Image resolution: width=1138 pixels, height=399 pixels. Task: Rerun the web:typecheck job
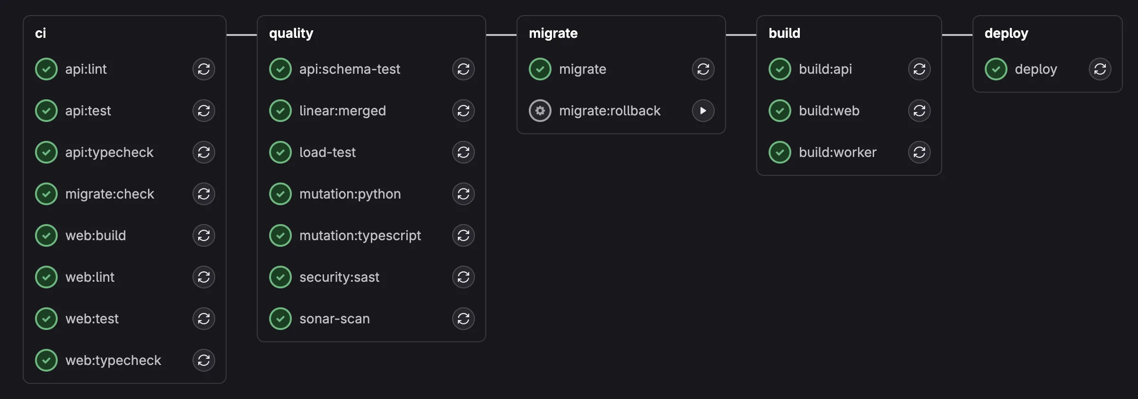point(203,360)
